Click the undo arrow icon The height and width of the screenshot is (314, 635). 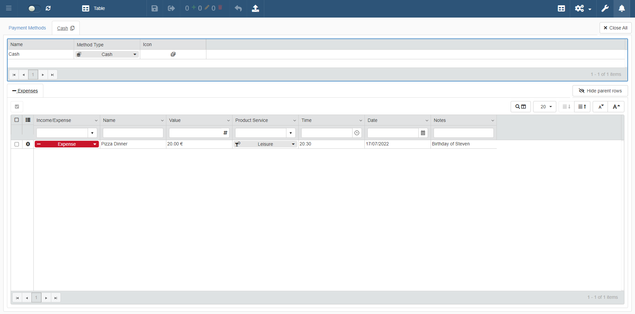tap(238, 9)
